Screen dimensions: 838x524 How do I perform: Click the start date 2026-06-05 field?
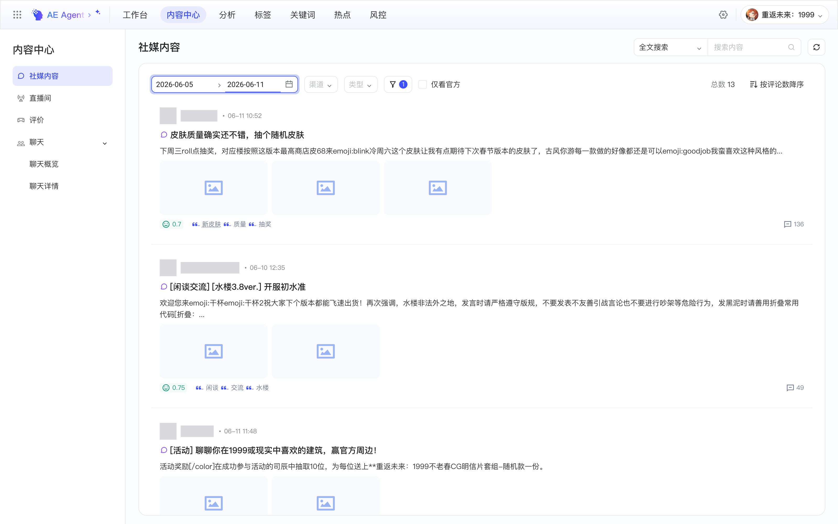tap(184, 84)
